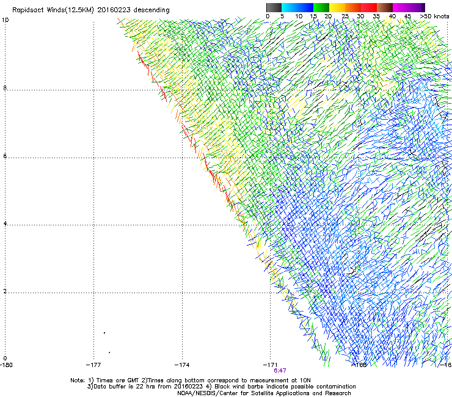The width and height of the screenshot is (452, 397).
Task: Click the legend value '25'
Action: pyautogui.click(x=345, y=16)
